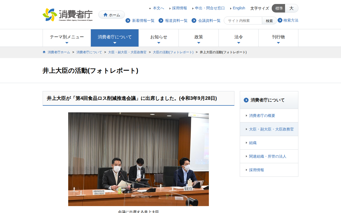Click the meeting photo of Minister Inoue

[139, 159]
